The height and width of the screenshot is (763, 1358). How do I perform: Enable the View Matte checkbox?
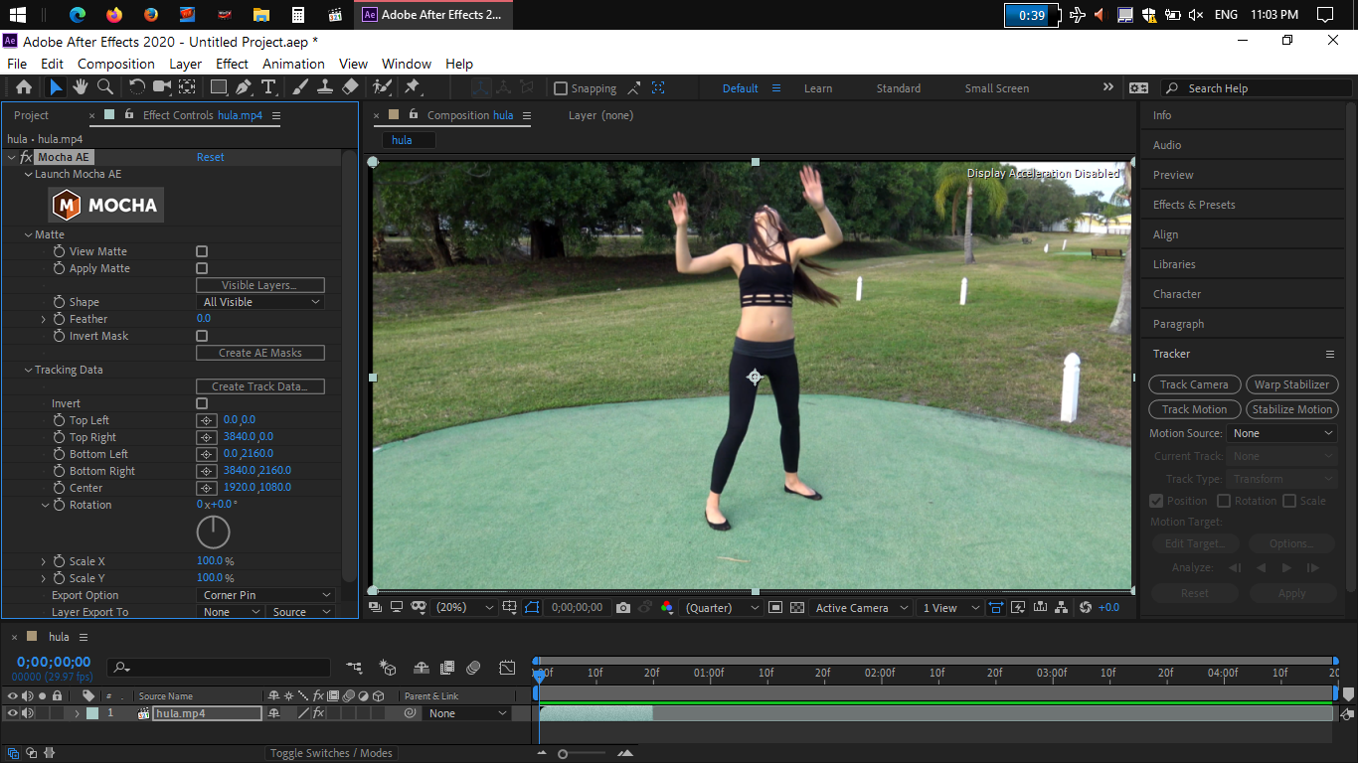[x=202, y=252]
